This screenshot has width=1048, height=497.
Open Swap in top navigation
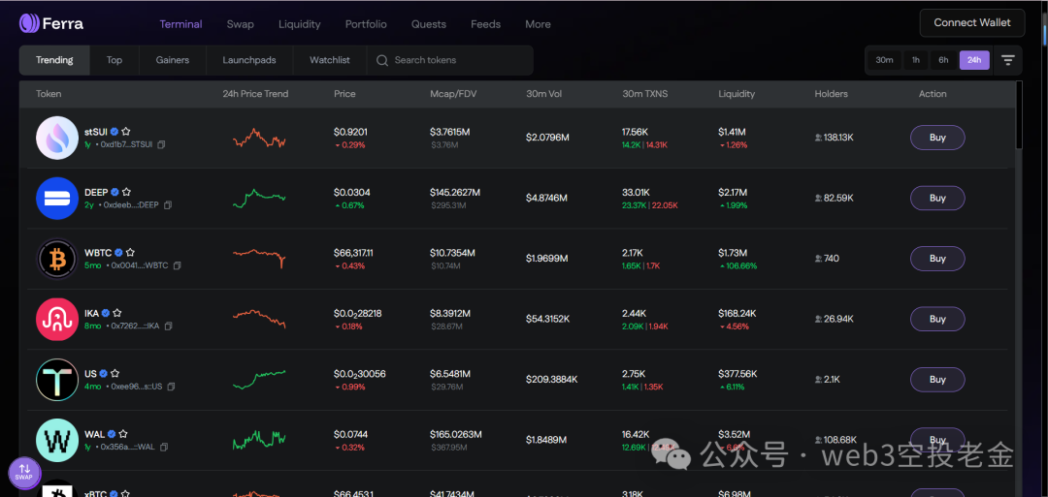click(240, 24)
